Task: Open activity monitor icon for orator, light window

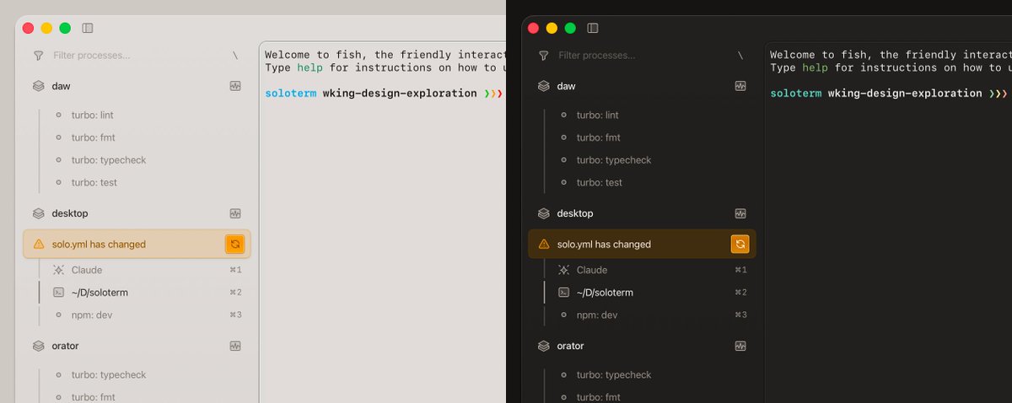Action: pyautogui.click(x=235, y=346)
